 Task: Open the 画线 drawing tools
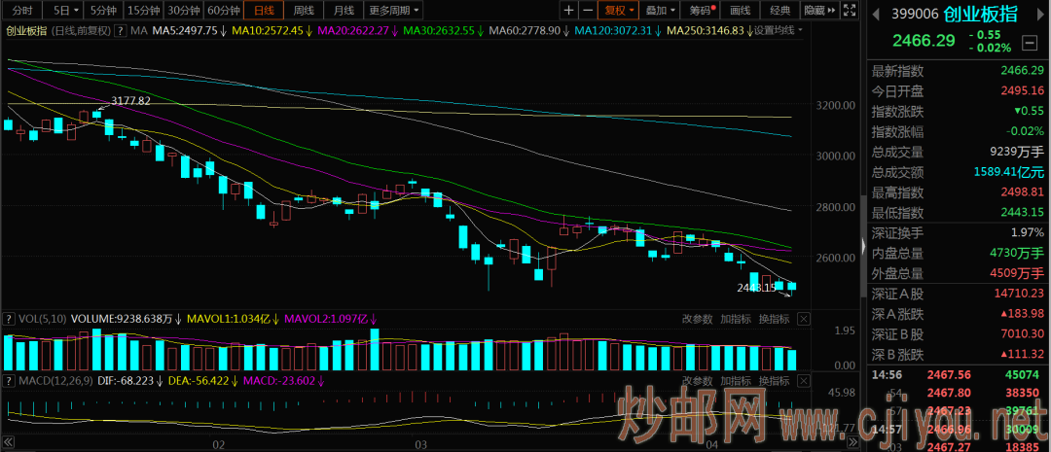[740, 10]
